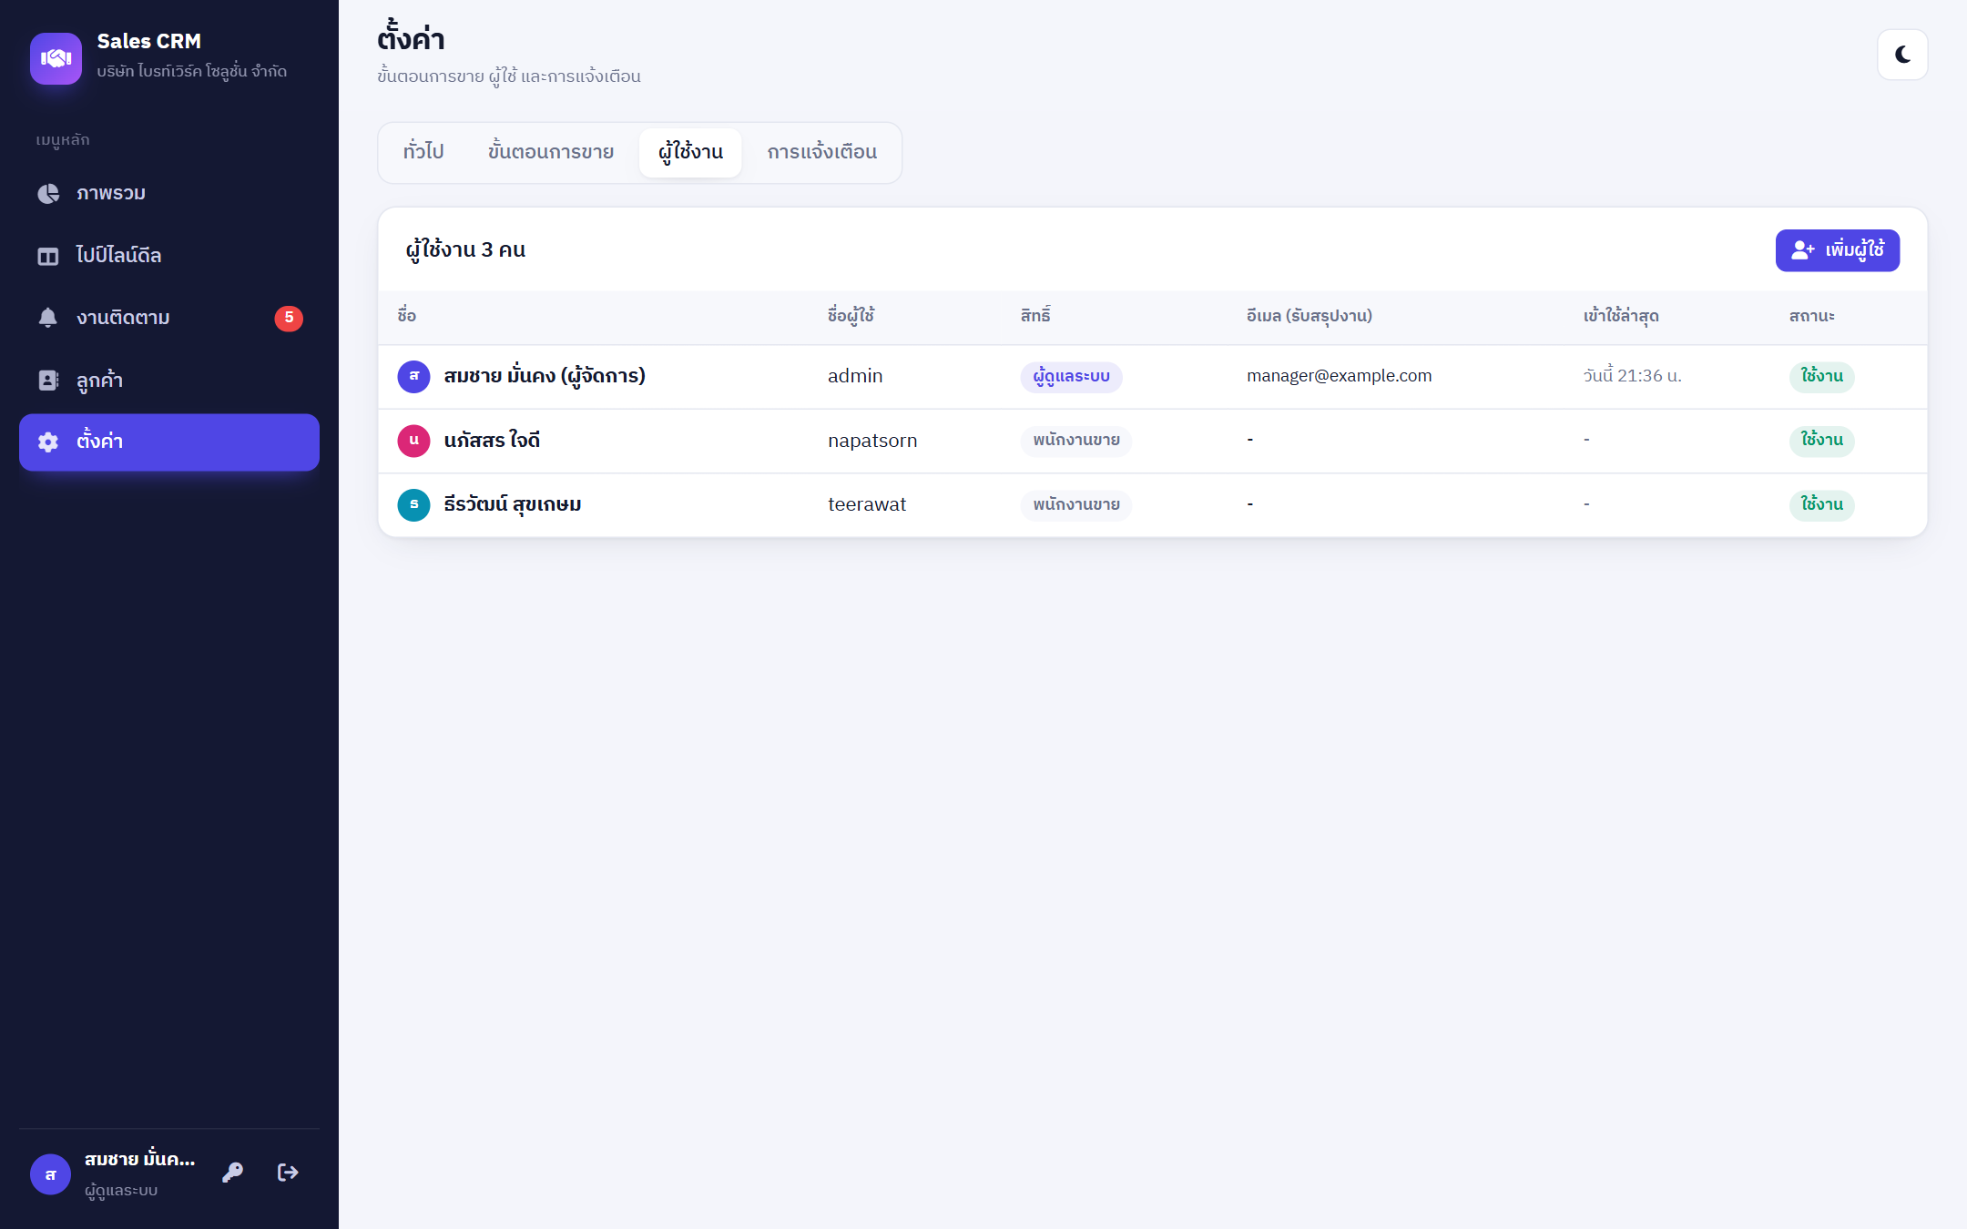Click username napatsorn cell
The width and height of the screenshot is (1967, 1229).
872,441
